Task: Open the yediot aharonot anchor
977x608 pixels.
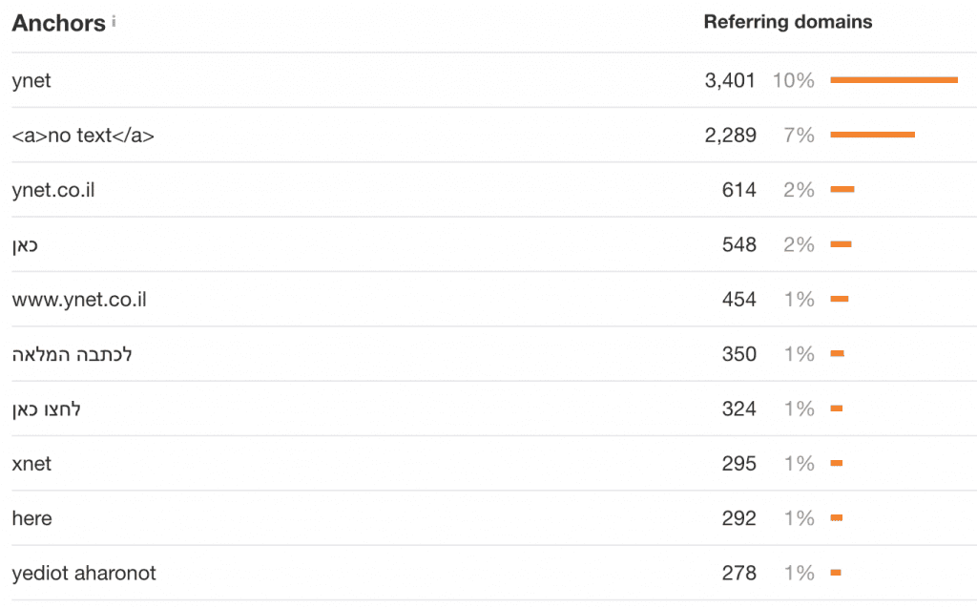Action: [x=84, y=574]
